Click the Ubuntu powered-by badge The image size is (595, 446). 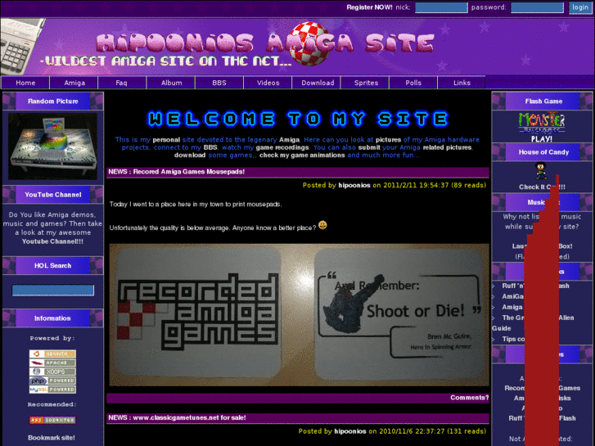(x=52, y=354)
